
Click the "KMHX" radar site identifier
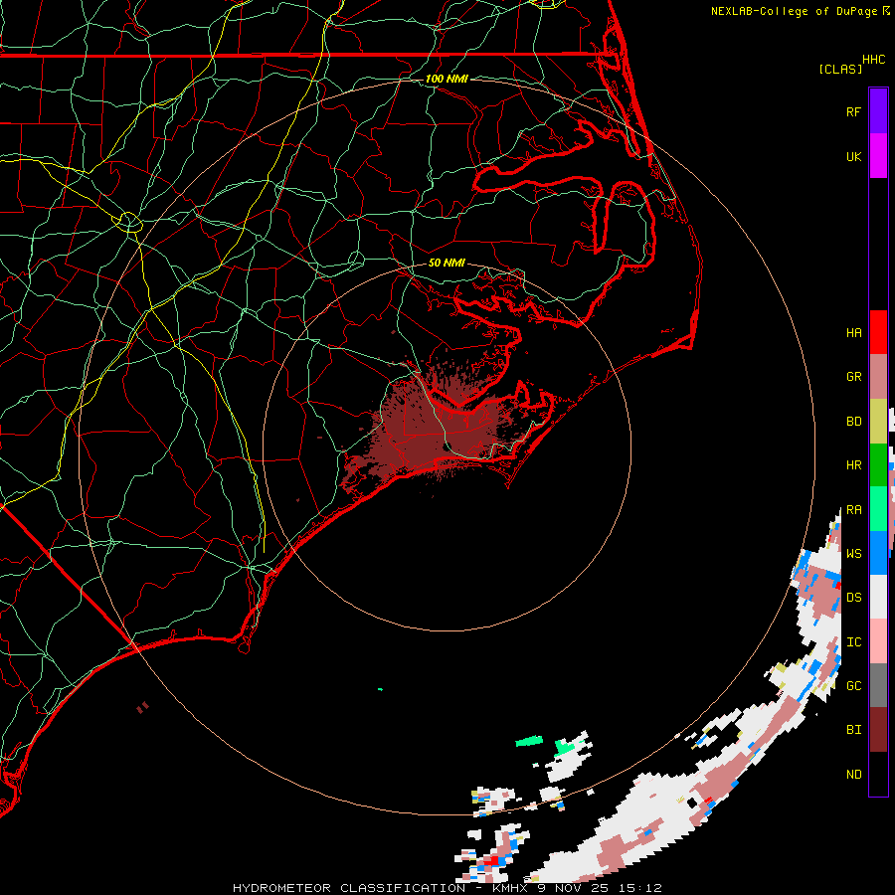(x=510, y=888)
